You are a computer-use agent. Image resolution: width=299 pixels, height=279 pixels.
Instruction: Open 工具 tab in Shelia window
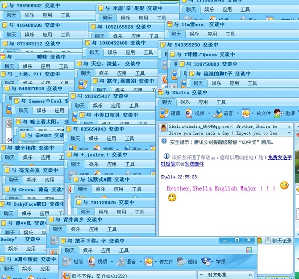coord(221,102)
